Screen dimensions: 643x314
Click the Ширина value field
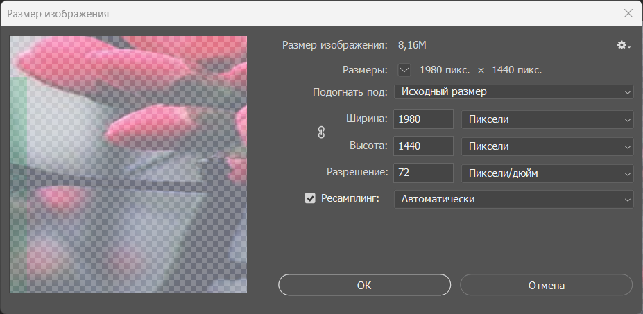coord(423,119)
